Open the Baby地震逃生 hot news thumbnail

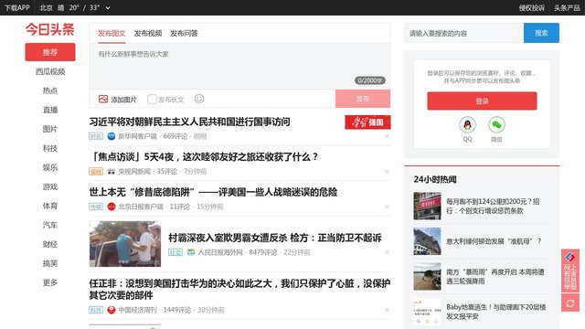coord(427,312)
